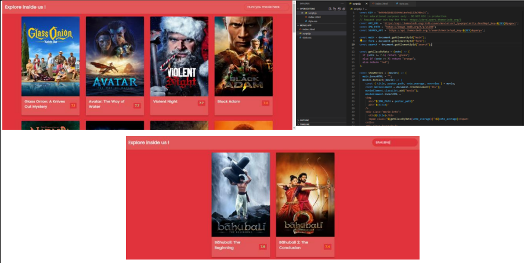Close the script.js editor tab

[366, 3]
